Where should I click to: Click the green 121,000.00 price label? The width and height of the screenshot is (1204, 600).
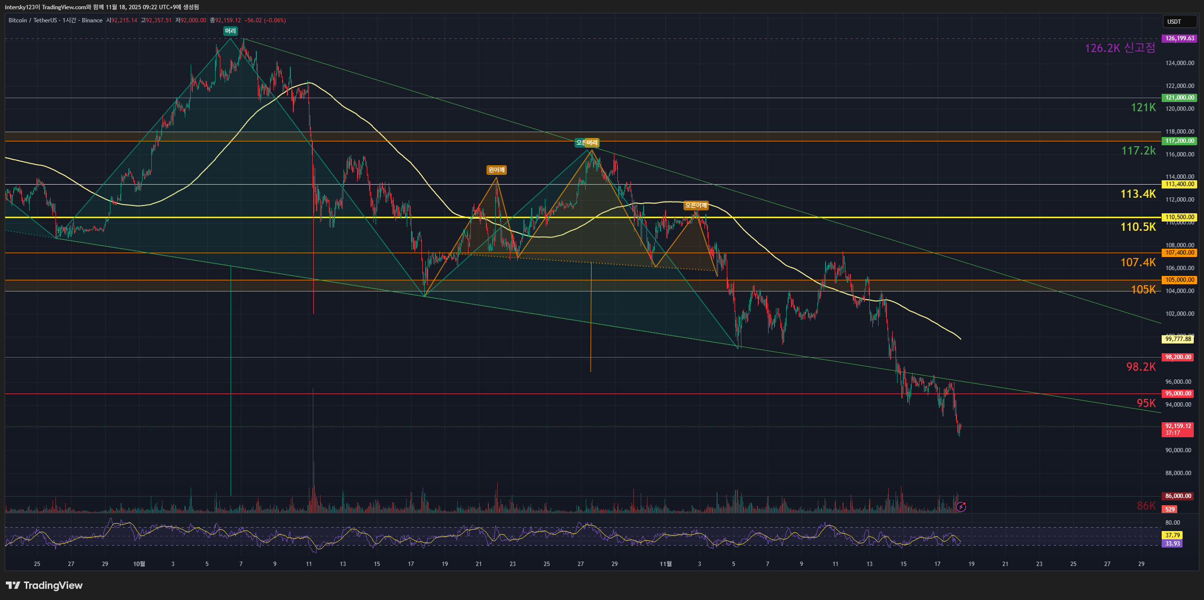pos(1179,98)
